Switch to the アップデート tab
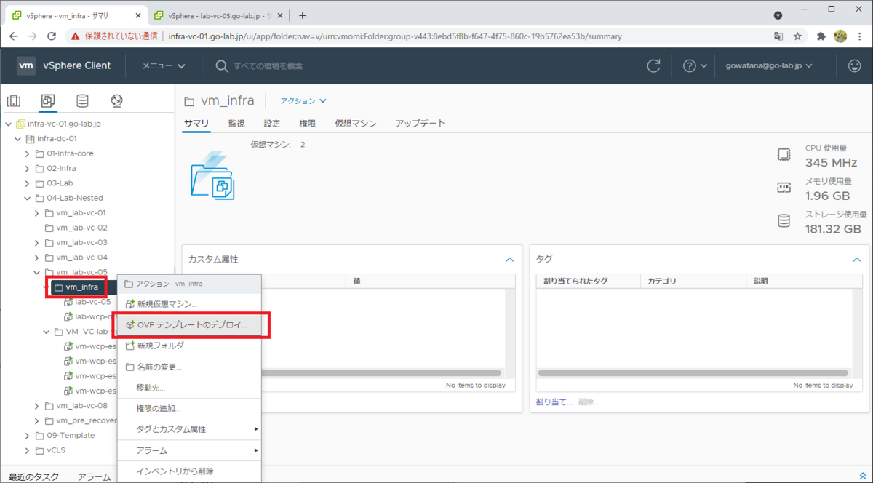This screenshot has width=873, height=483. 420,124
